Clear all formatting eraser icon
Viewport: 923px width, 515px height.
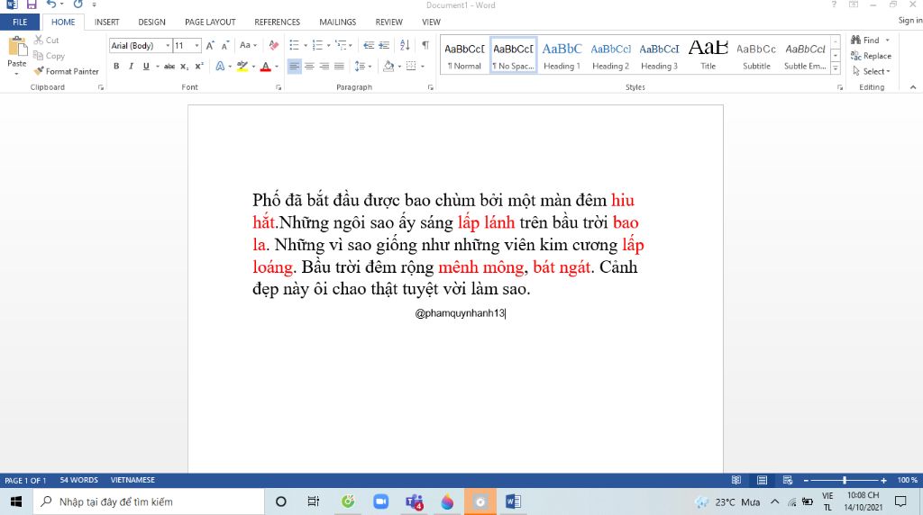click(274, 45)
